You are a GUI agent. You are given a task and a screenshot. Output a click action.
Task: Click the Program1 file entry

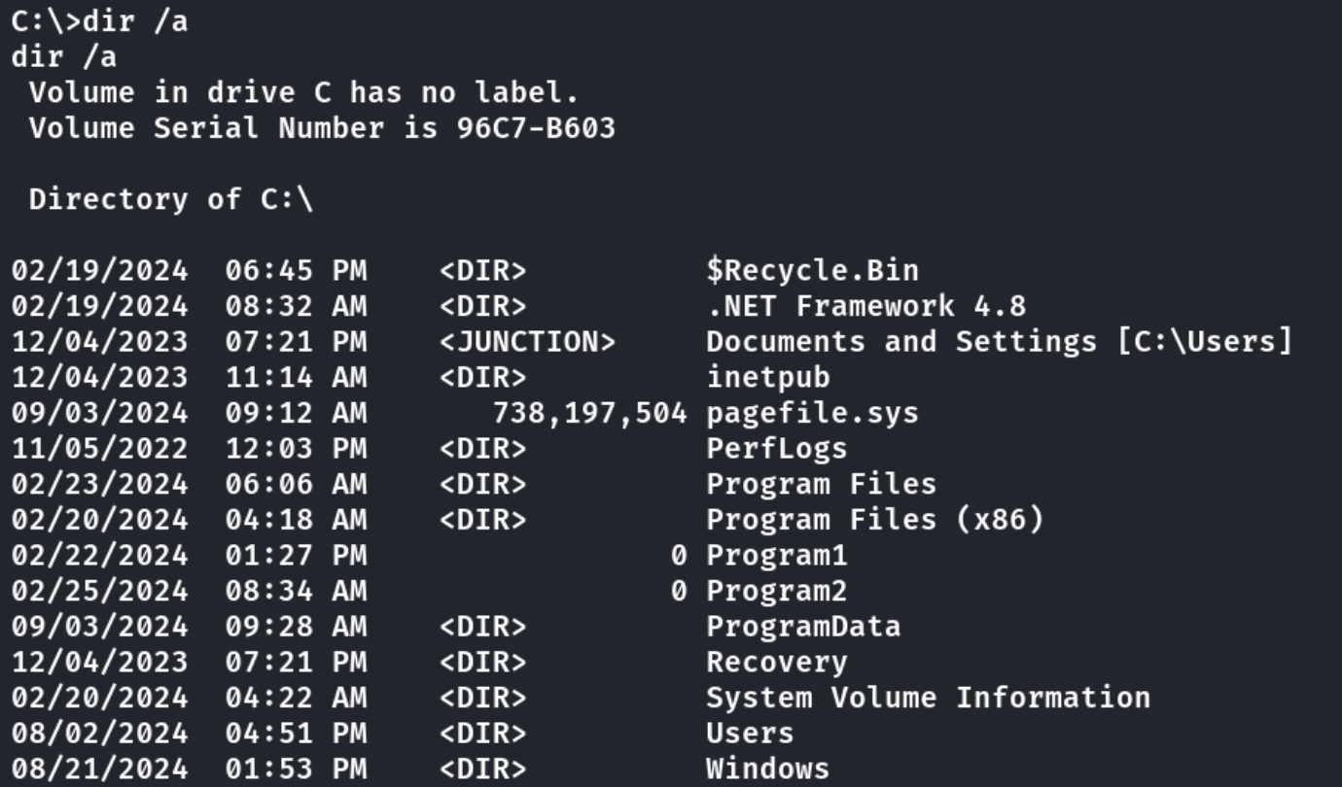(x=776, y=556)
